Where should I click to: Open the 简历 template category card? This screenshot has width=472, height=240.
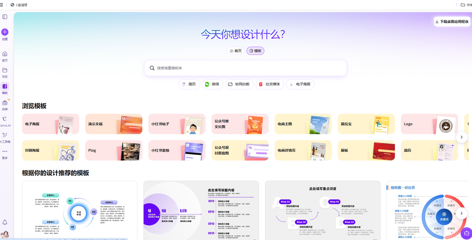coord(430,150)
